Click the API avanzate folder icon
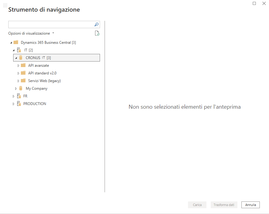 pyautogui.click(x=23, y=65)
